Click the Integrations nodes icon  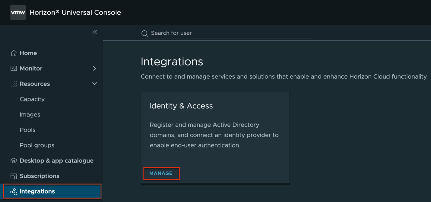14,191
